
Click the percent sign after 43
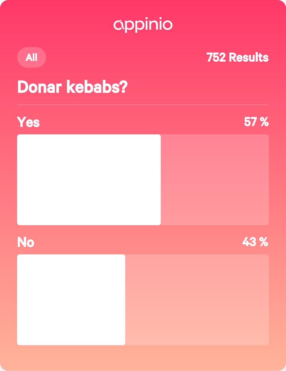pos(264,242)
